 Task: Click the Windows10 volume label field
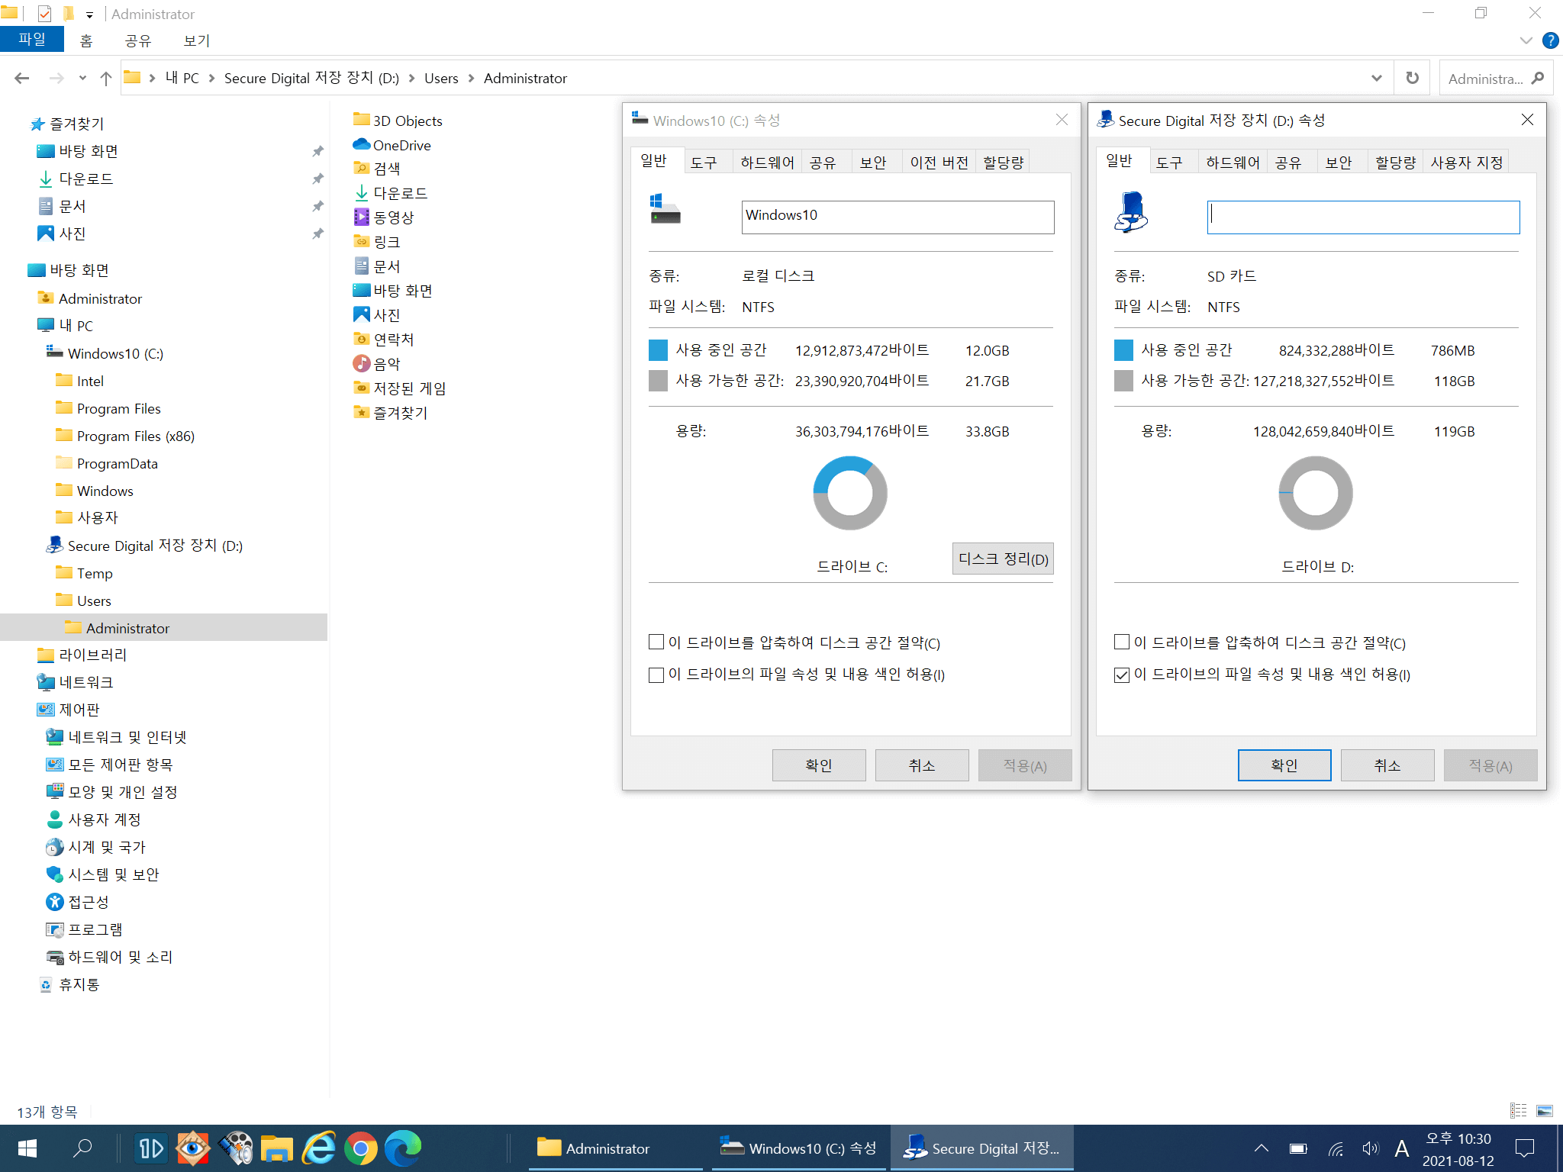tap(898, 217)
